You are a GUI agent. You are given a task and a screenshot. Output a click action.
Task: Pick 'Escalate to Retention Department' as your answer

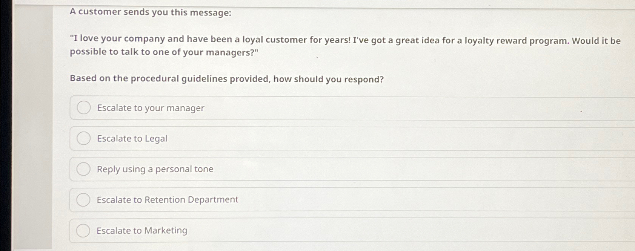[168, 200]
